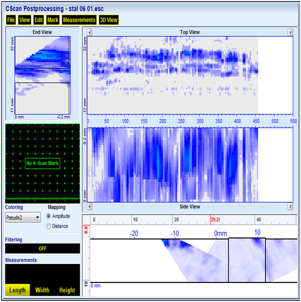Click the sector scan rectangle at 10

(x=247, y=260)
